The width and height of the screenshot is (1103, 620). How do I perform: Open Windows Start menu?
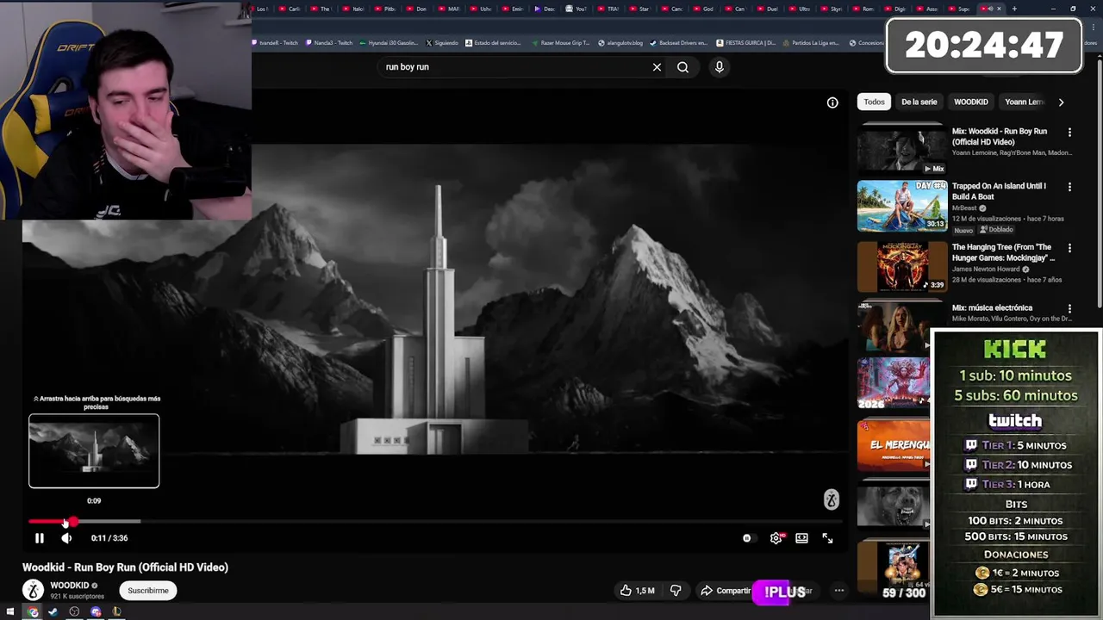click(10, 612)
